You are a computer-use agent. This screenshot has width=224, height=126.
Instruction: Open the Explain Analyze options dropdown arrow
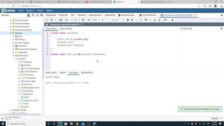coord(149,20)
